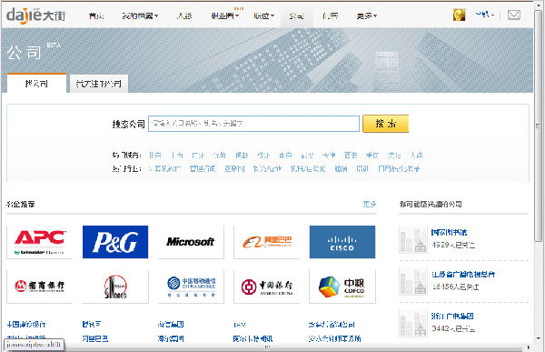Filter by industry 互联网
Viewport: 545px width, 352px height.
pyautogui.click(x=234, y=169)
